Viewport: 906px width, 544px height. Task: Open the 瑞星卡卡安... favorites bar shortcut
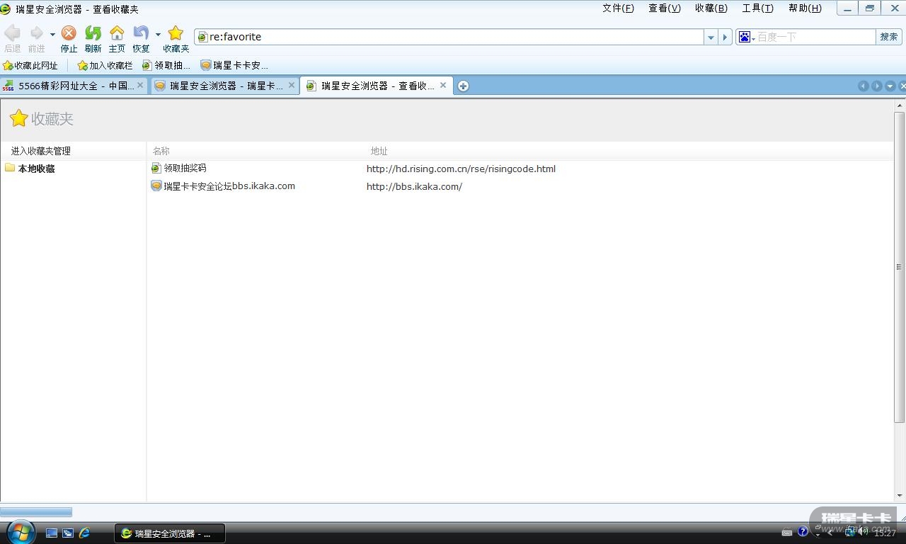click(234, 65)
